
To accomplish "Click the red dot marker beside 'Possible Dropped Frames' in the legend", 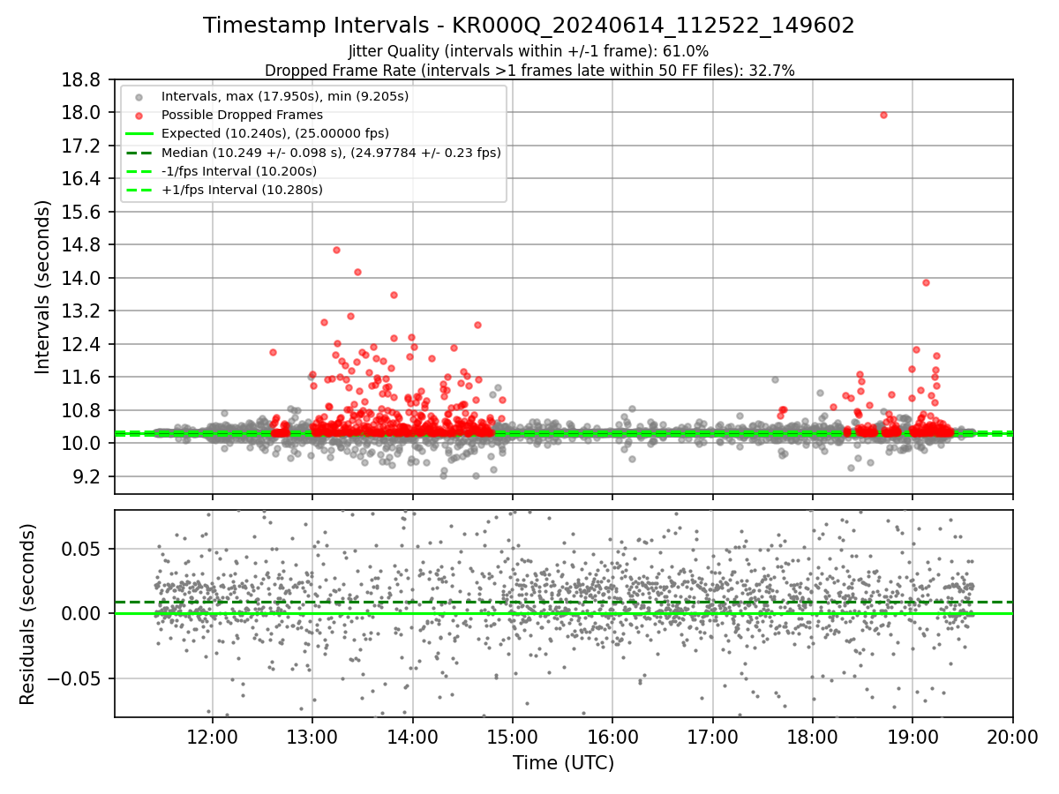I will tap(139, 115).
